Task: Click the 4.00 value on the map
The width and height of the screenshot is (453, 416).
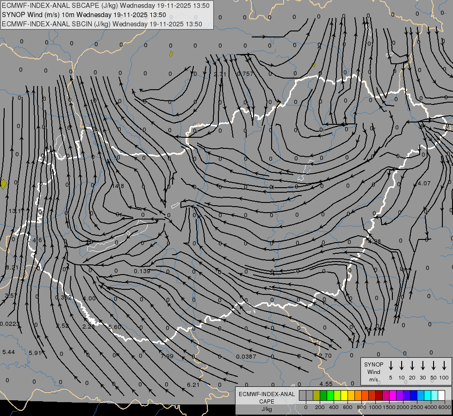Action: tap(89, 298)
